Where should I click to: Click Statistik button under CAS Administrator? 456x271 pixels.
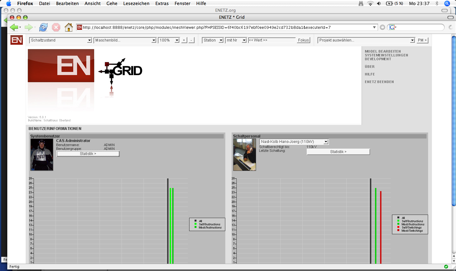pos(88,154)
